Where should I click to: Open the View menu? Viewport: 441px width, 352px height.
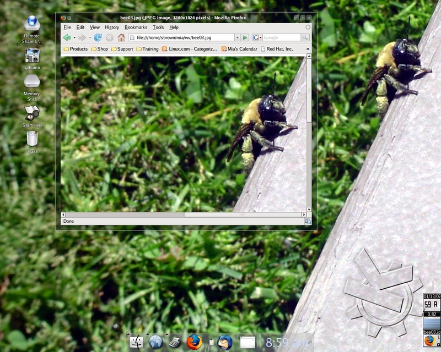point(95,28)
